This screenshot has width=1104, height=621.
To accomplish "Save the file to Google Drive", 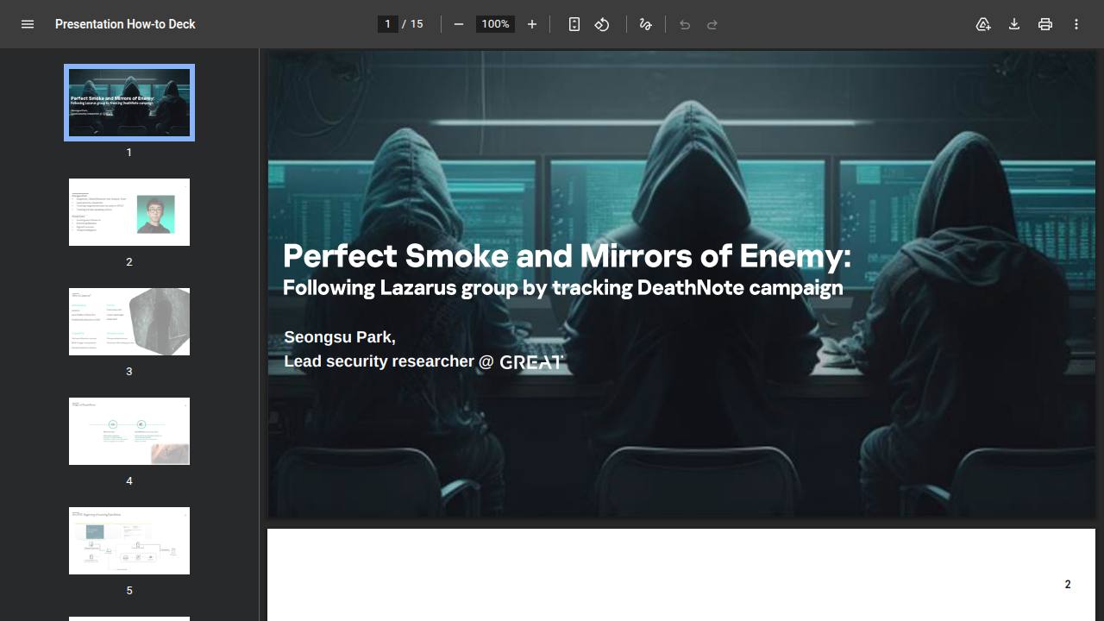I will [983, 24].
